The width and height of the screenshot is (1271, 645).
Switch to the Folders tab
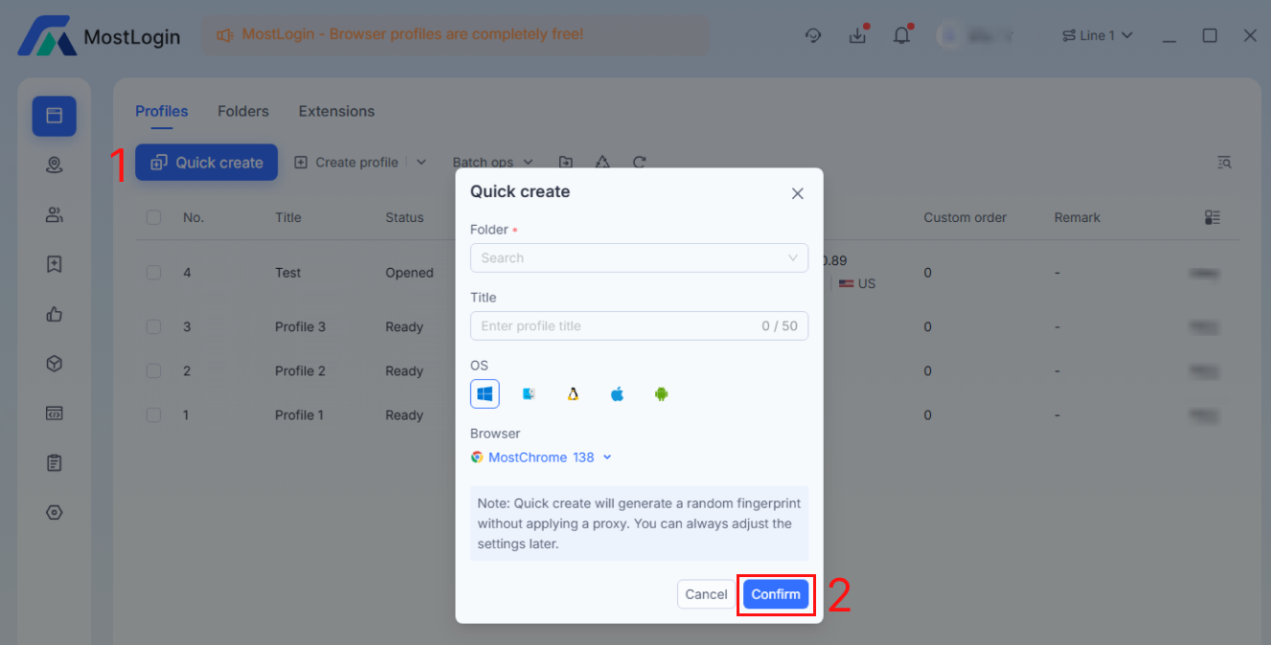coord(243,111)
